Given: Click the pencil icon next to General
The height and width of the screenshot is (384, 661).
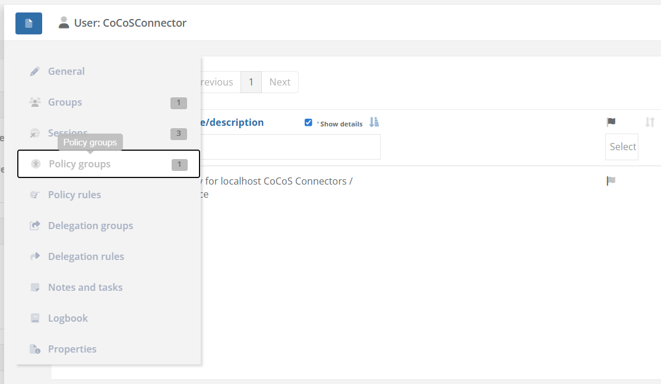Looking at the screenshot, I should [35, 72].
